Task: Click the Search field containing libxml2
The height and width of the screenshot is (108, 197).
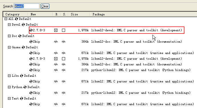Action: point(27,6)
